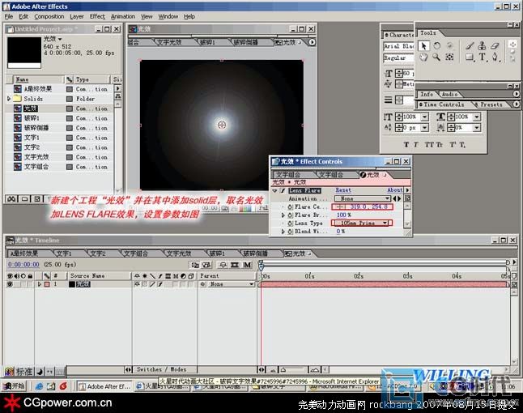The width and height of the screenshot is (523, 413).
Task: Toggle the Draft 3D button in Timeline
Action: click(206, 265)
